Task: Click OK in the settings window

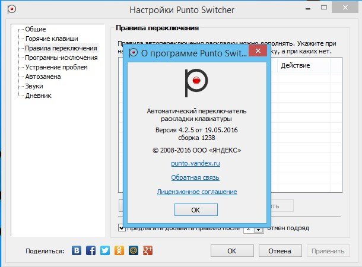Action: pyautogui.click(x=232, y=251)
